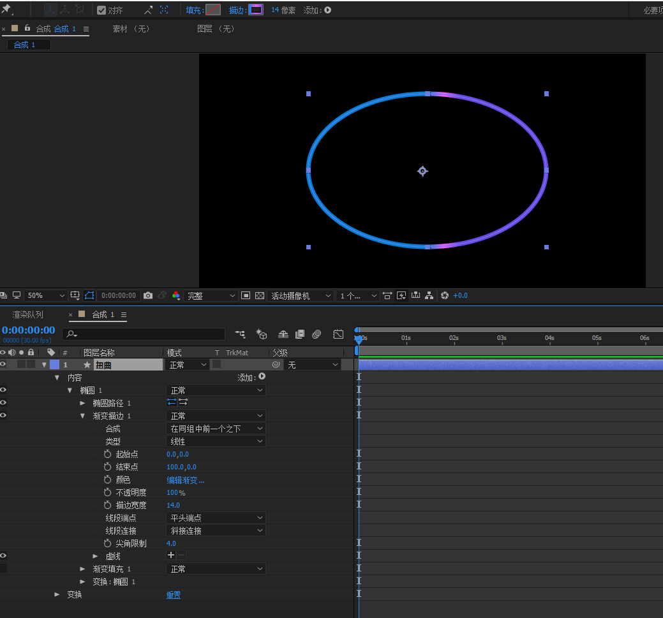Open the 活动摄像机 camera dropdown
Screen dimensions: 663x618
tap(300, 296)
